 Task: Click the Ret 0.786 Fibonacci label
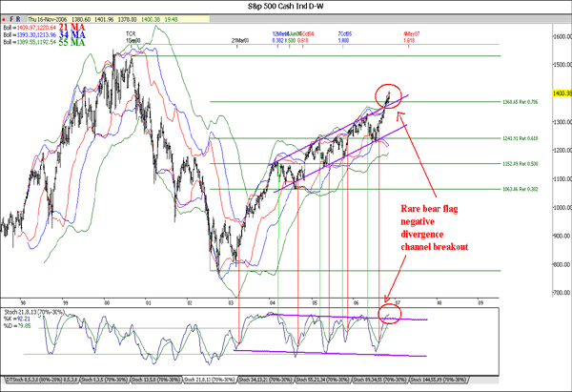click(x=521, y=102)
